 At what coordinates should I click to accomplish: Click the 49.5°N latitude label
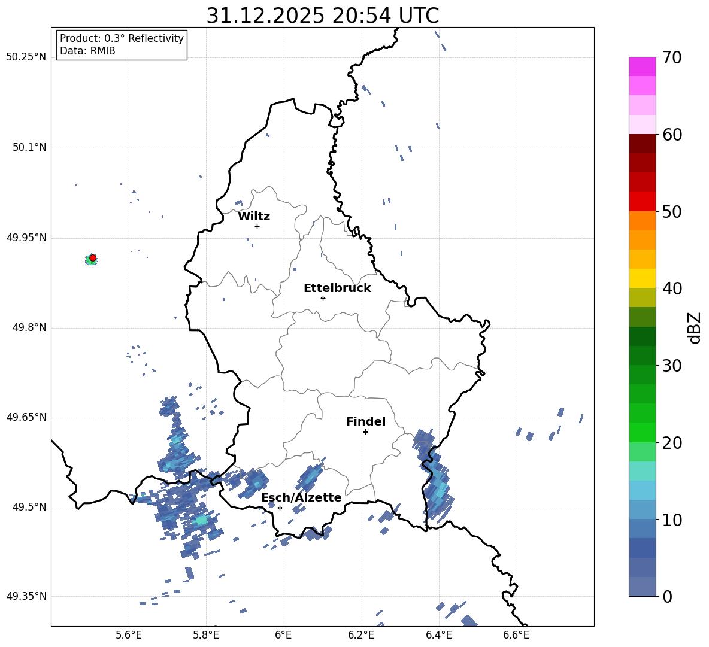29,507
